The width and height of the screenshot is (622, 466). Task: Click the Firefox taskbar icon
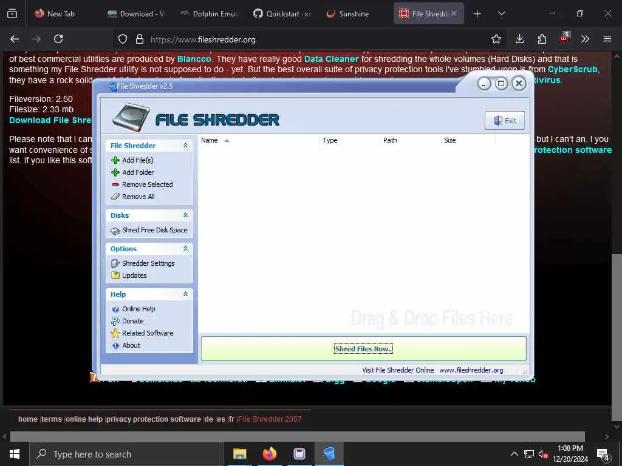(x=269, y=454)
